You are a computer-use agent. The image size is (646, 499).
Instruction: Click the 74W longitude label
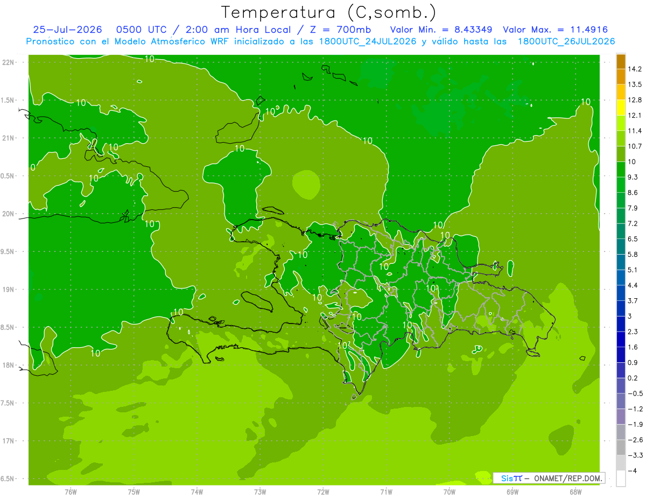point(197,491)
